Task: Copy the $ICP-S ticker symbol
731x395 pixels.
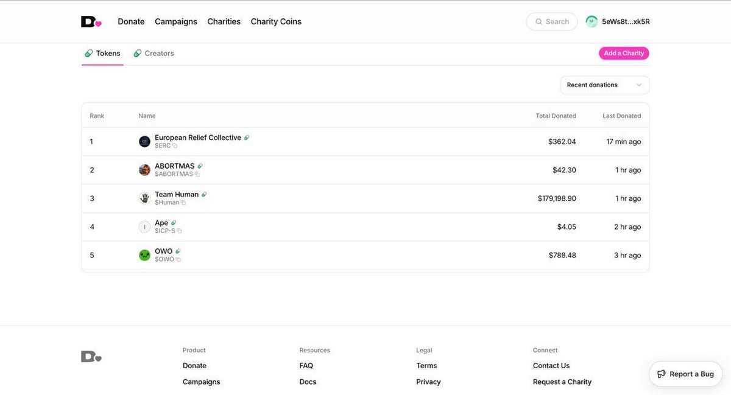Action: click(x=179, y=231)
